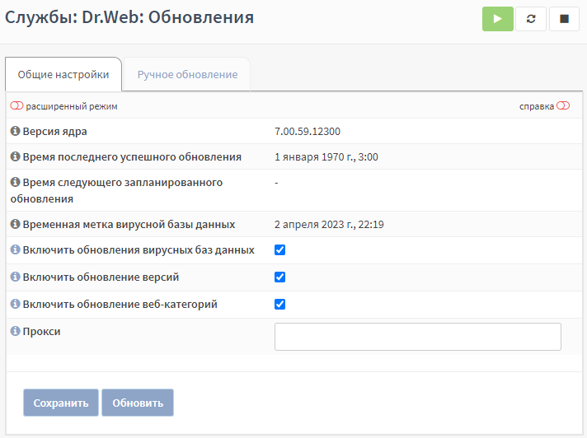Switch to the Ручное обновление tab

point(187,74)
